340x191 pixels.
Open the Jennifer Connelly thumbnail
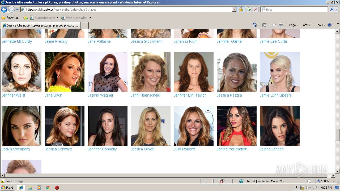[x=108, y=126]
